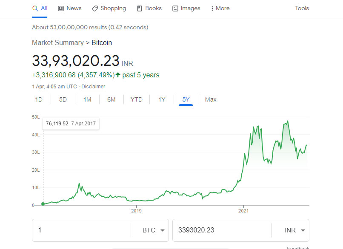Screen dimensions: 343x249
Task: Click the Images picture icon
Action: (x=175, y=8)
